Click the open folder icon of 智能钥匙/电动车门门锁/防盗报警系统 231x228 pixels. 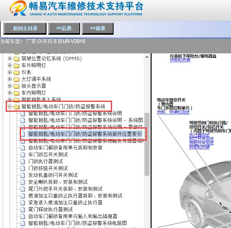pos(16,107)
